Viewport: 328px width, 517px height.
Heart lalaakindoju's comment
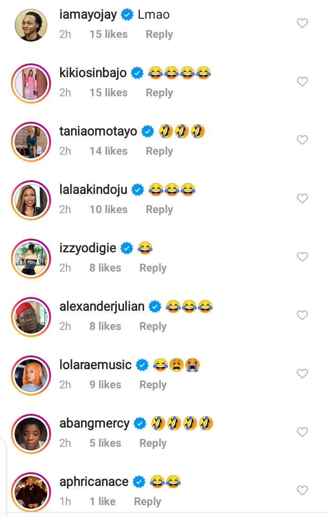302,198
